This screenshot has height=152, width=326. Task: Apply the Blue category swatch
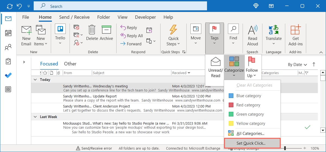231,96
